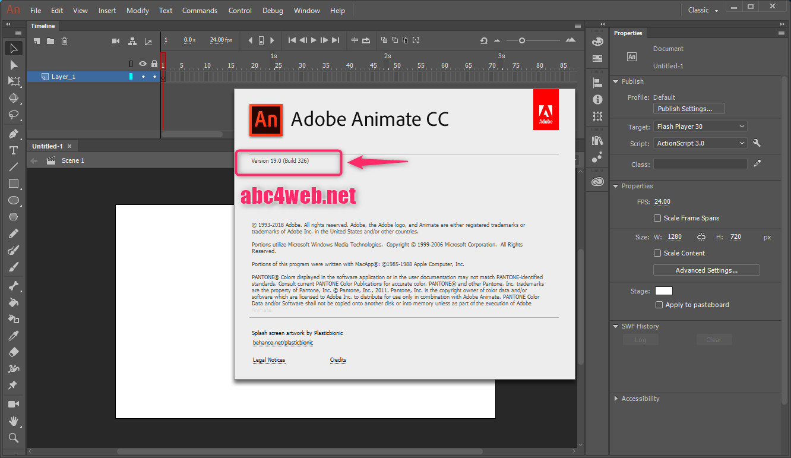Expand the Accessibility section
791x458 pixels.
tap(640, 399)
